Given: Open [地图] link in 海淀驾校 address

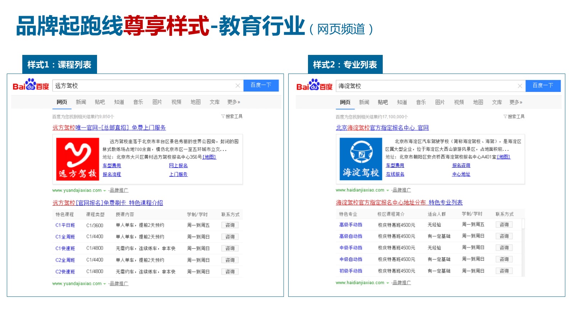Looking at the screenshot, I should (x=503, y=157).
